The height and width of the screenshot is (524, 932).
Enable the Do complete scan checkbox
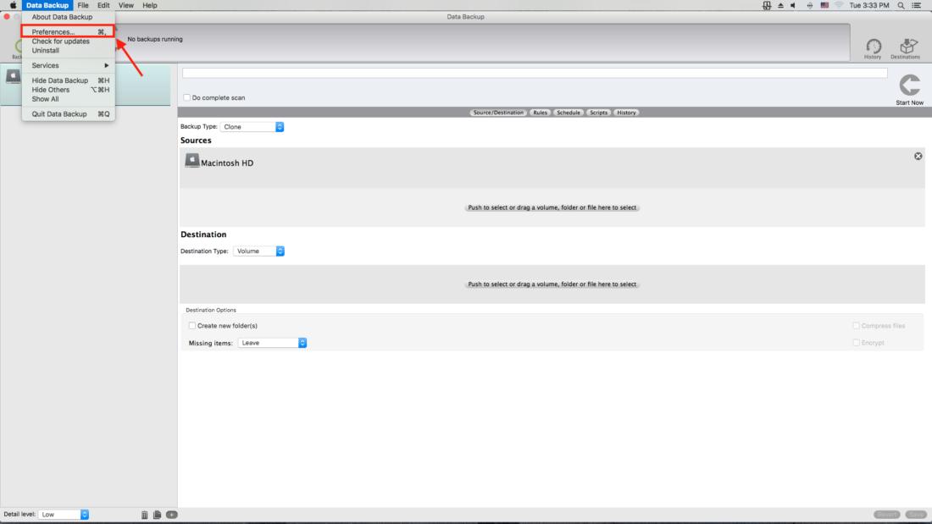[x=187, y=97]
